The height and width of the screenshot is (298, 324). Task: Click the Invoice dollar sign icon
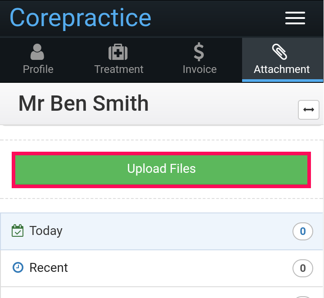coord(199,52)
